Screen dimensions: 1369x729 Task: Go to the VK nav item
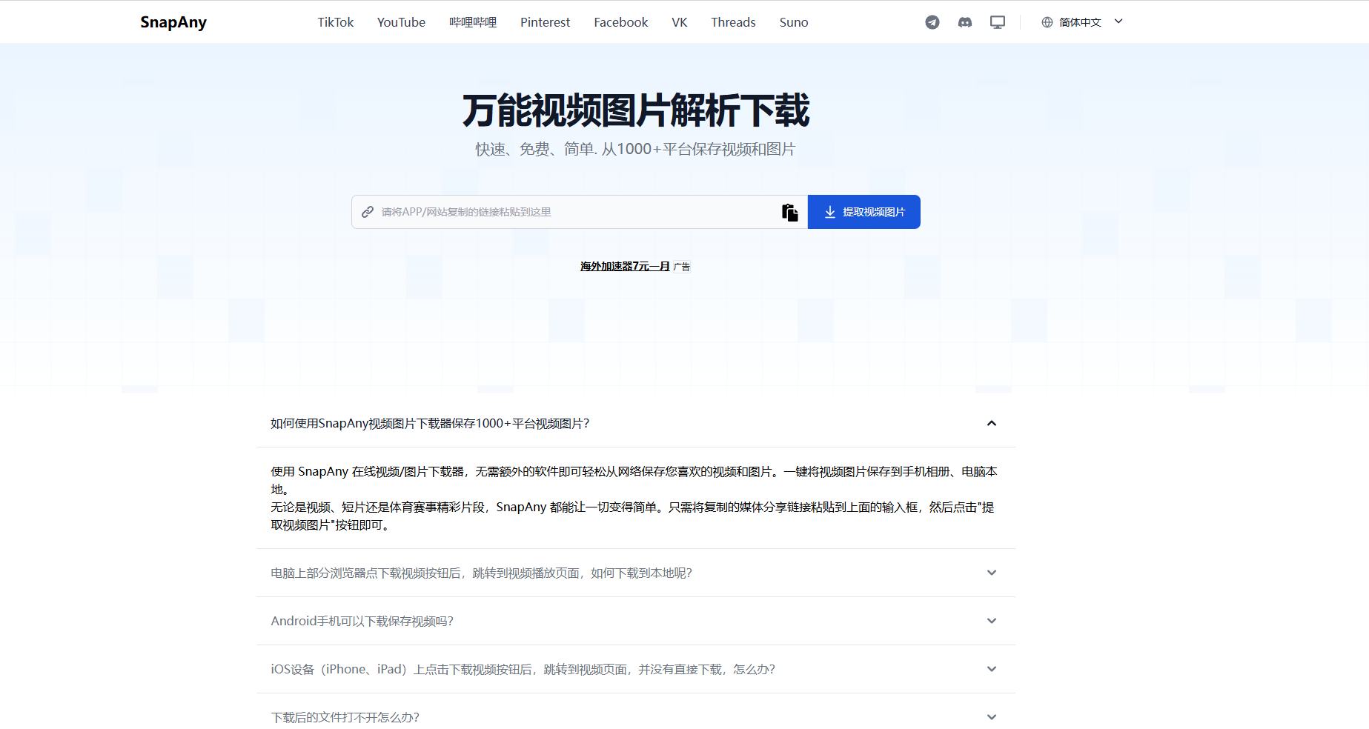coord(680,22)
